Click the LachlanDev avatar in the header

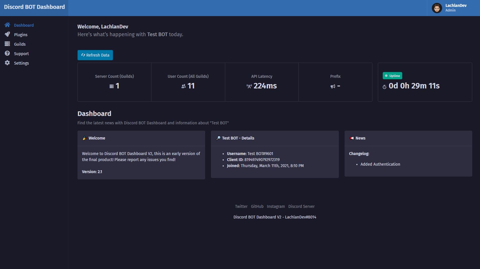(437, 8)
